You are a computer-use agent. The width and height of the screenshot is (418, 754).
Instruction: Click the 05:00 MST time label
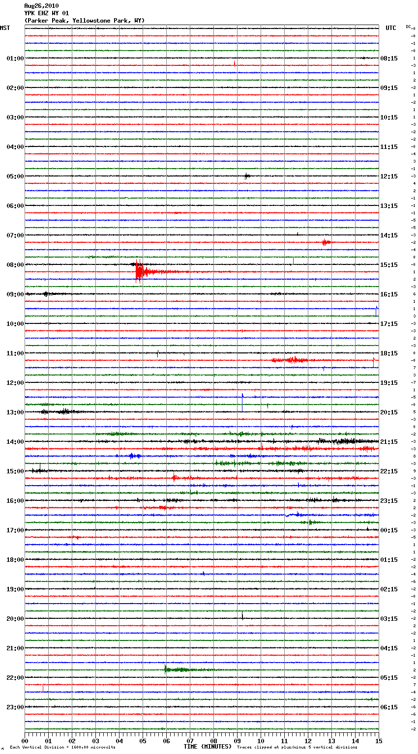pyautogui.click(x=15, y=176)
